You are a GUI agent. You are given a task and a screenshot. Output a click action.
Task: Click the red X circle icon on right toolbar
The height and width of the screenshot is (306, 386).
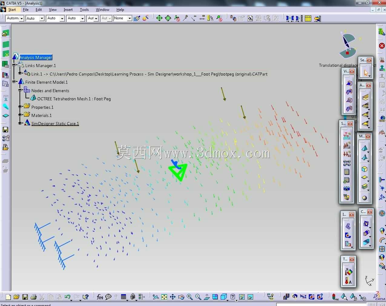coord(382,46)
